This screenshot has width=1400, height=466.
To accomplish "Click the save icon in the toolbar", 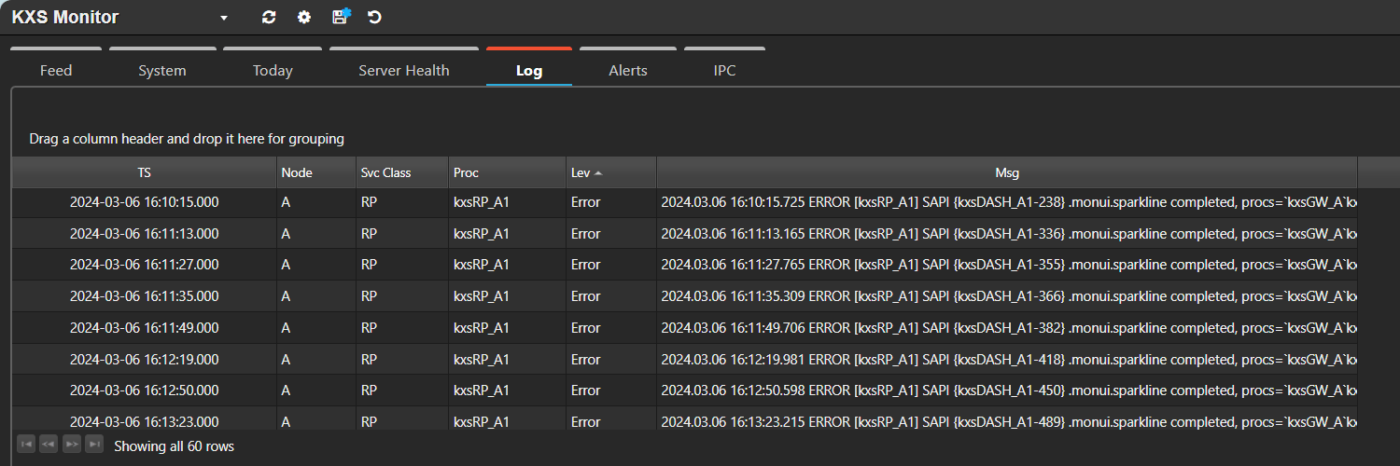I will [341, 17].
